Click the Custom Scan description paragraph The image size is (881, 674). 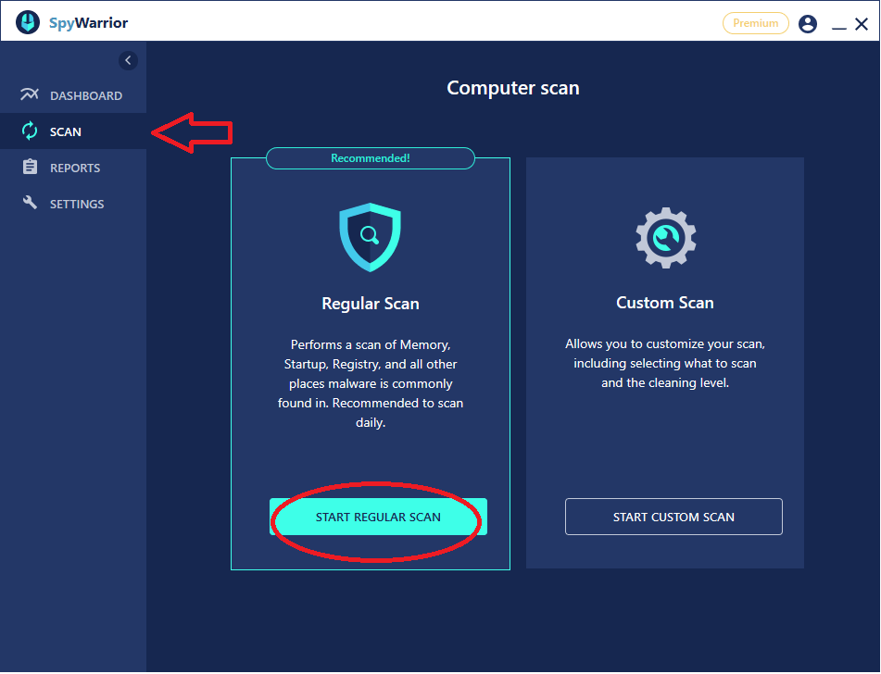coord(664,364)
